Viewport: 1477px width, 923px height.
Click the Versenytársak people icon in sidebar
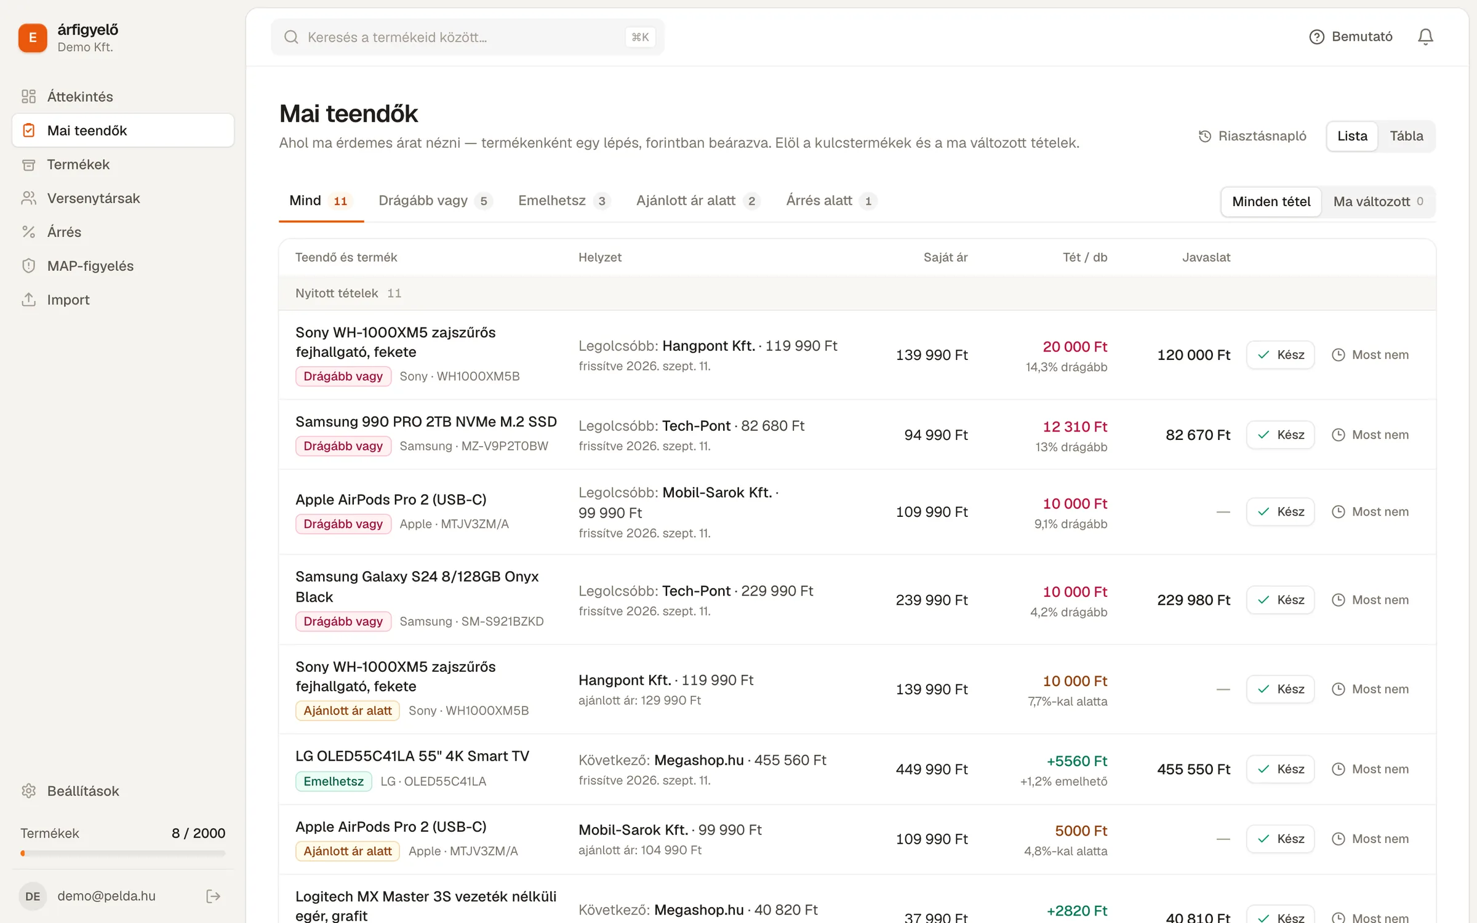pyautogui.click(x=28, y=198)
